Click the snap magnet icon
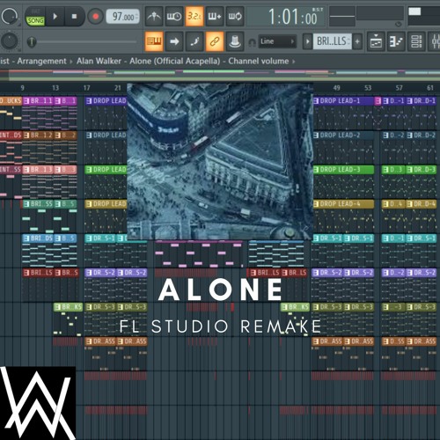This screenshot has width=440, height=440. click(252, 42)
